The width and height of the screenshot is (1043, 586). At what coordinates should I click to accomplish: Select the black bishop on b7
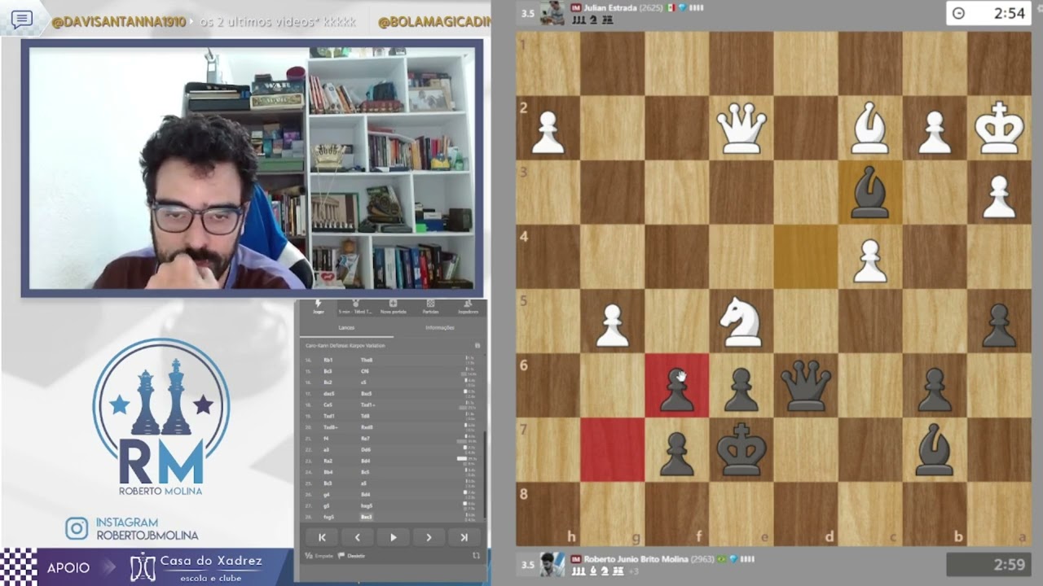coord(934,450)
